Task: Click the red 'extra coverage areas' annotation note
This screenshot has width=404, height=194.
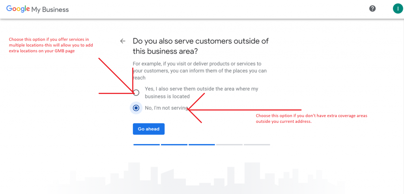Action: click(314, 118)
